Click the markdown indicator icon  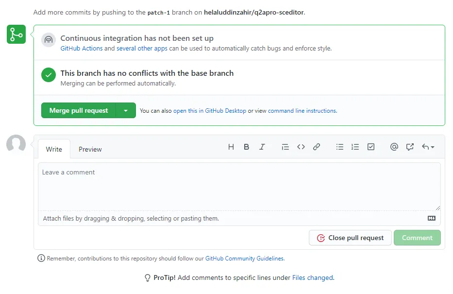[x=431, y=218]
